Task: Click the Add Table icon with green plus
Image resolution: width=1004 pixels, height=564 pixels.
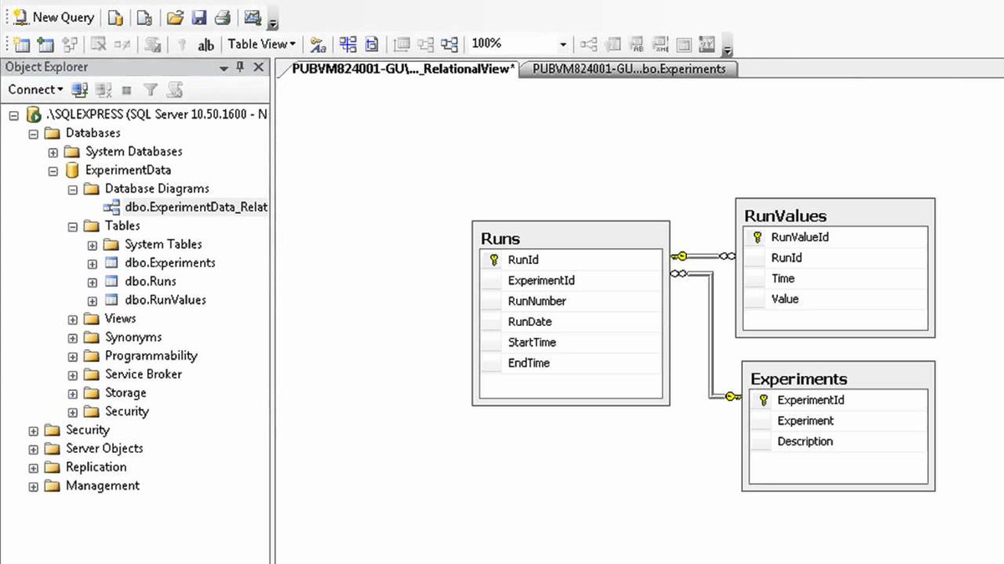Action: click(46, 44)
